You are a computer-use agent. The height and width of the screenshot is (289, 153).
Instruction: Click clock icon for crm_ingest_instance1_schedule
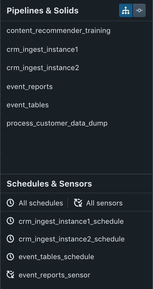point(10,221)
